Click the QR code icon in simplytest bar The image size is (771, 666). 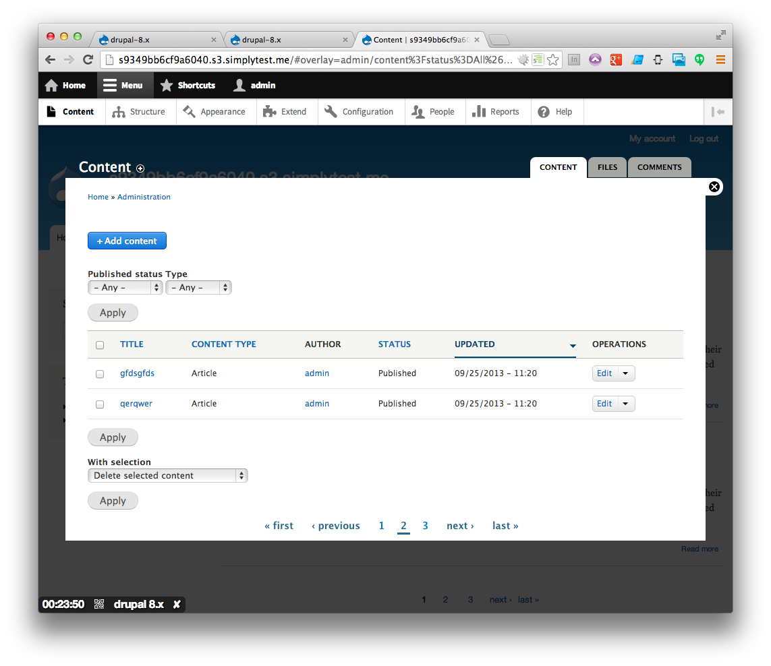tap(99, 604)
